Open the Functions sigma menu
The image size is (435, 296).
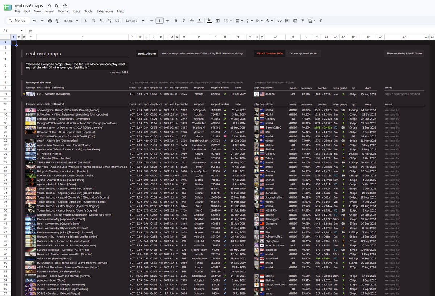click(x=321, y=21)
